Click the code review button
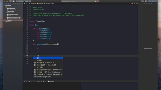The height and width of the screenshot is (90, 161). [x=146, y=1]
